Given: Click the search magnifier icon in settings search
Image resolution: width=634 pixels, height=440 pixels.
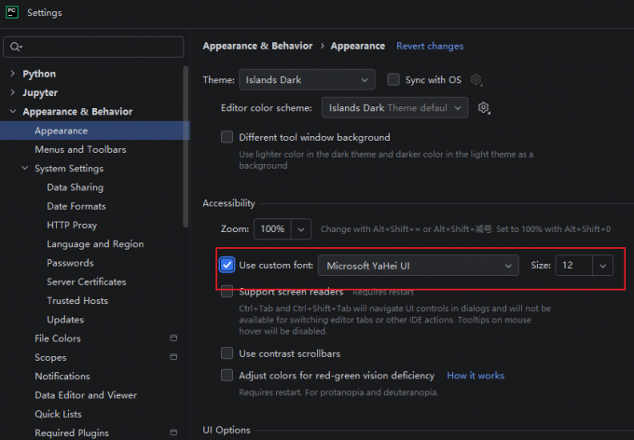Looking at the screenshot, I should click(x=15, y=47).
